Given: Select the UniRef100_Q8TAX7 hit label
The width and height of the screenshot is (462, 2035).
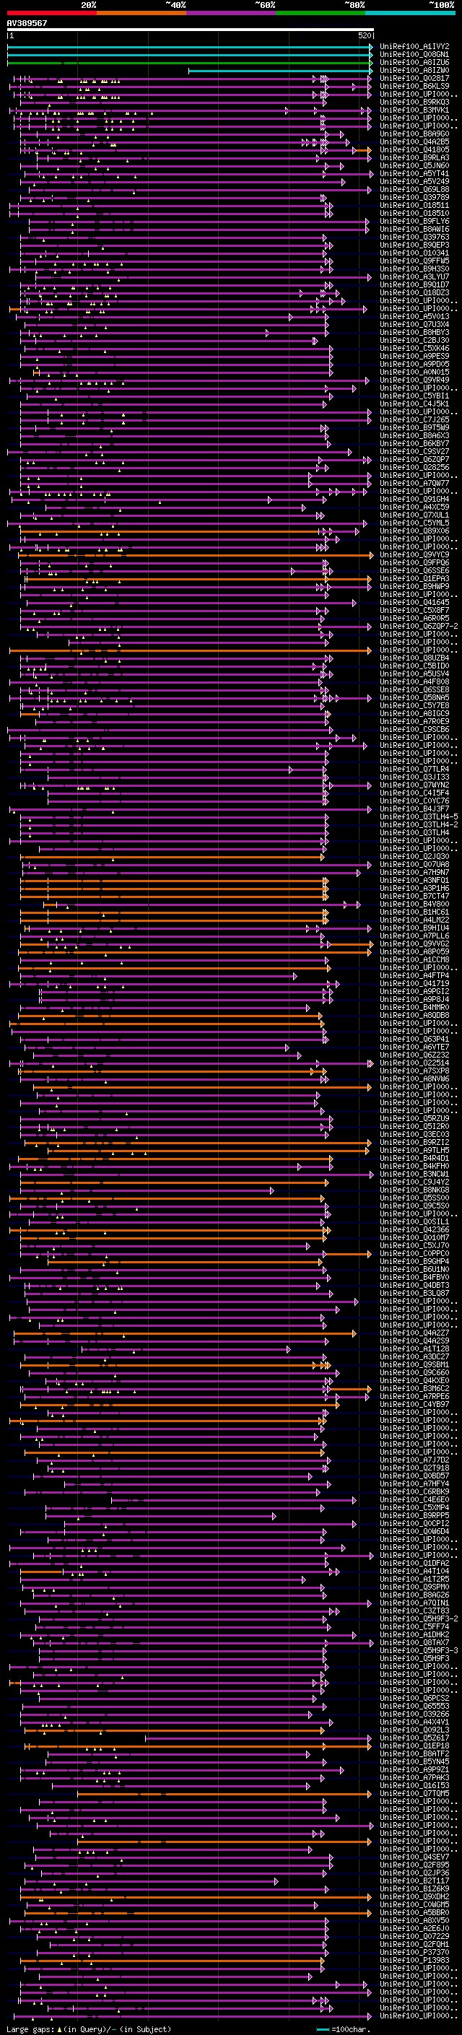Looking at the screenshot, I should [x=414, y=1642].
